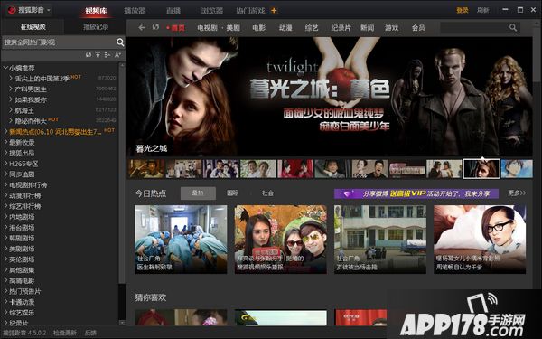Open the 电视剧 nav item
This screenshot has width=542, height=339.
[207, 28]
